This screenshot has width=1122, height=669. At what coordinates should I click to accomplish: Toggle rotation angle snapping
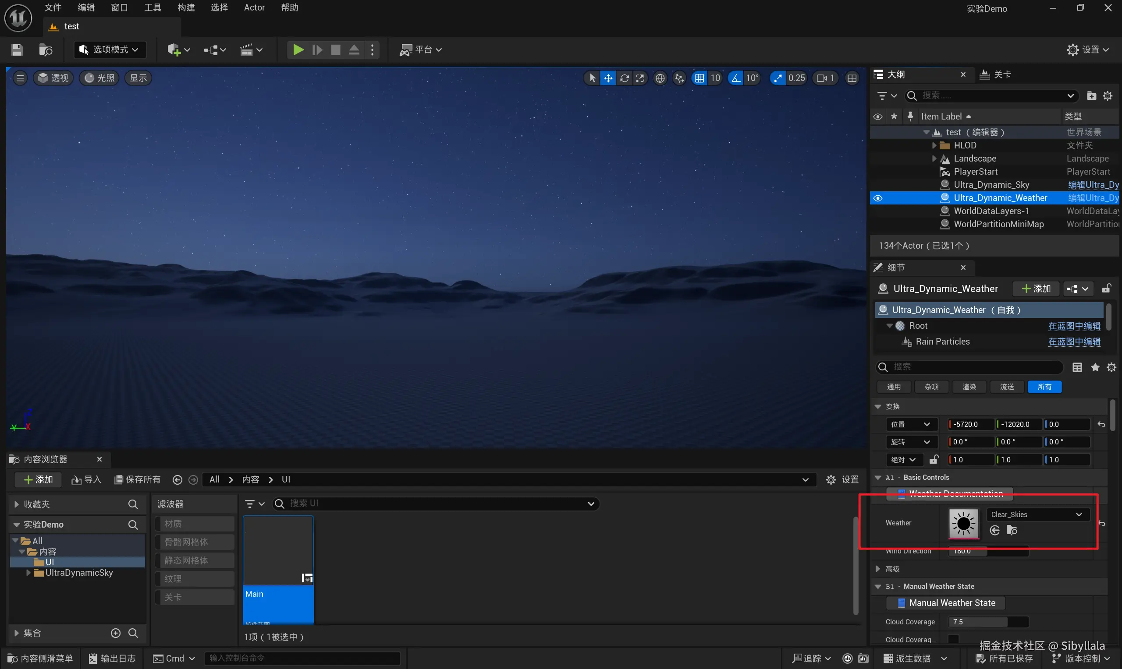pos(736,78)
